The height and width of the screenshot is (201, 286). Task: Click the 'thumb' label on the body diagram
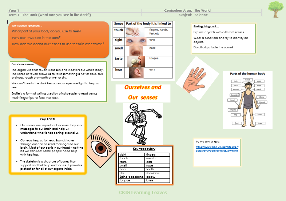click(262, 102)
